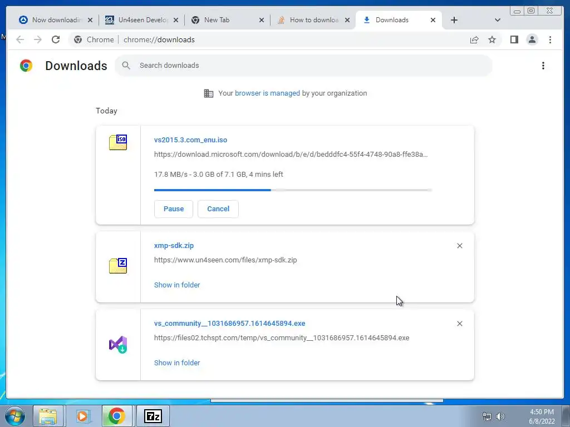Viewport: 570px width, 427px height.
Task: Open the vs_community exe file link
Action: [x=230, y=323]
